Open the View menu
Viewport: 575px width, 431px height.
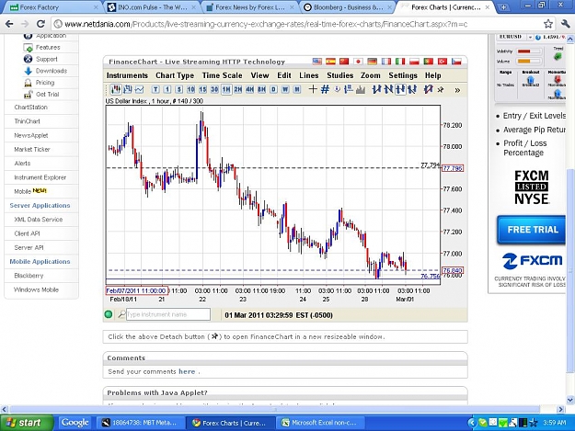(259, 75)
